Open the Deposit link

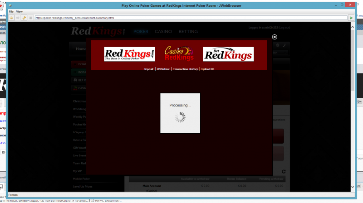148,69
